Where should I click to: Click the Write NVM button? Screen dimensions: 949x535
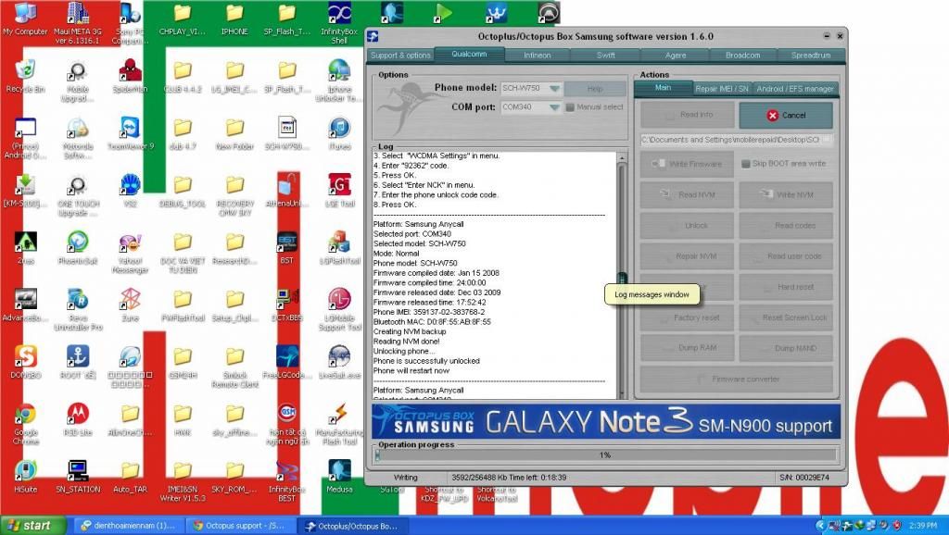click(x=786, y=194)
